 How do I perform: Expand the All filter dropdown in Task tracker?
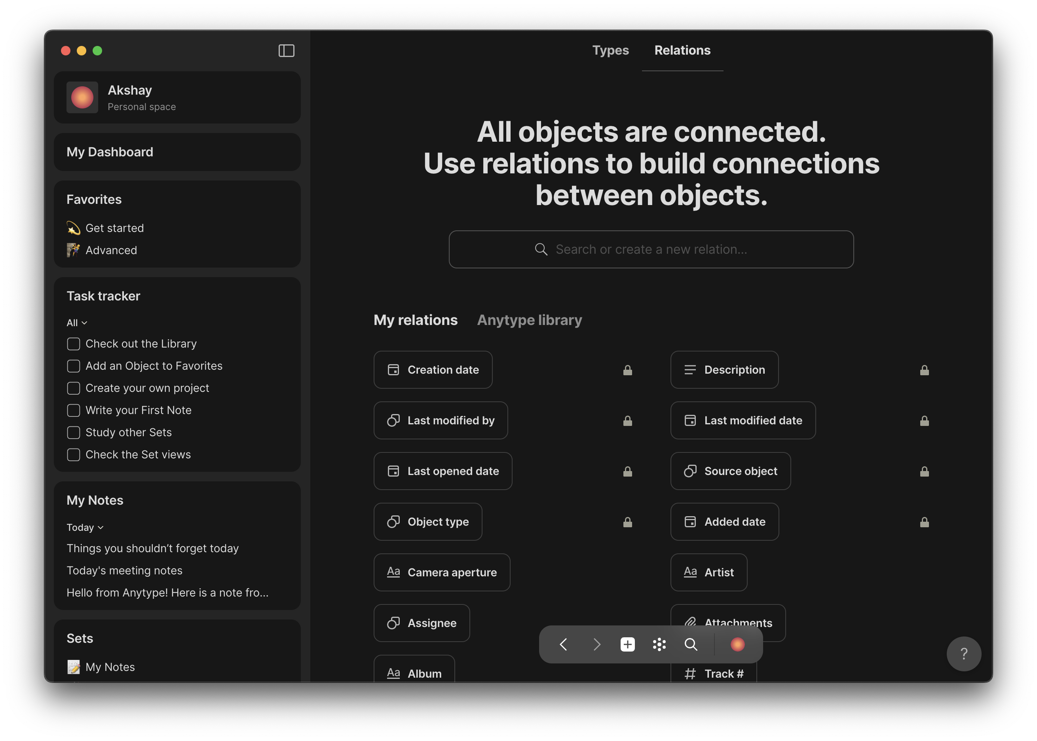click(77, 323)
